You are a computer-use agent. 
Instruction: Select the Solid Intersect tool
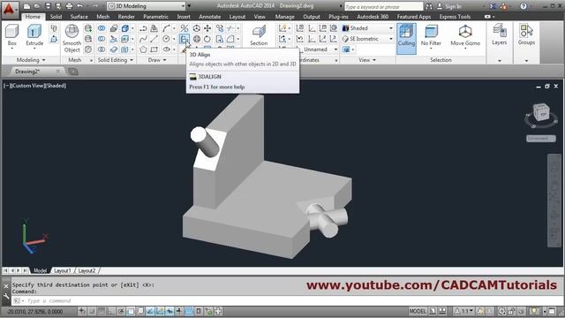tap(102, 49)
